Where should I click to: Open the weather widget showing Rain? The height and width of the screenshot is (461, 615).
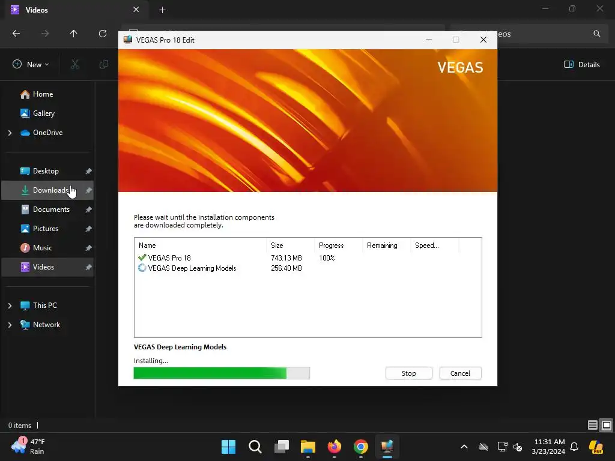tap(28, 447)
